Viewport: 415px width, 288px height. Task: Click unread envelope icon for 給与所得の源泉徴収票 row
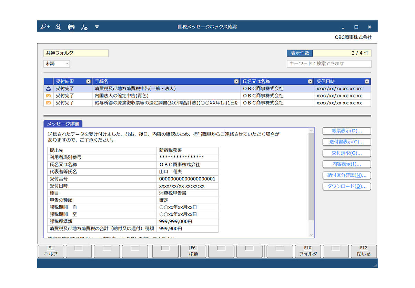[x=48, y=103]
